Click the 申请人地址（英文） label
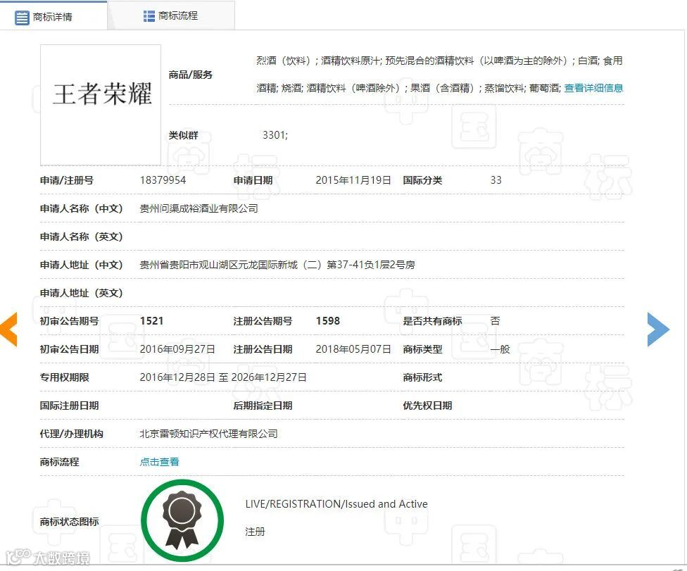The width and height of the screenshot is (687, 571). tap(81, 293)
